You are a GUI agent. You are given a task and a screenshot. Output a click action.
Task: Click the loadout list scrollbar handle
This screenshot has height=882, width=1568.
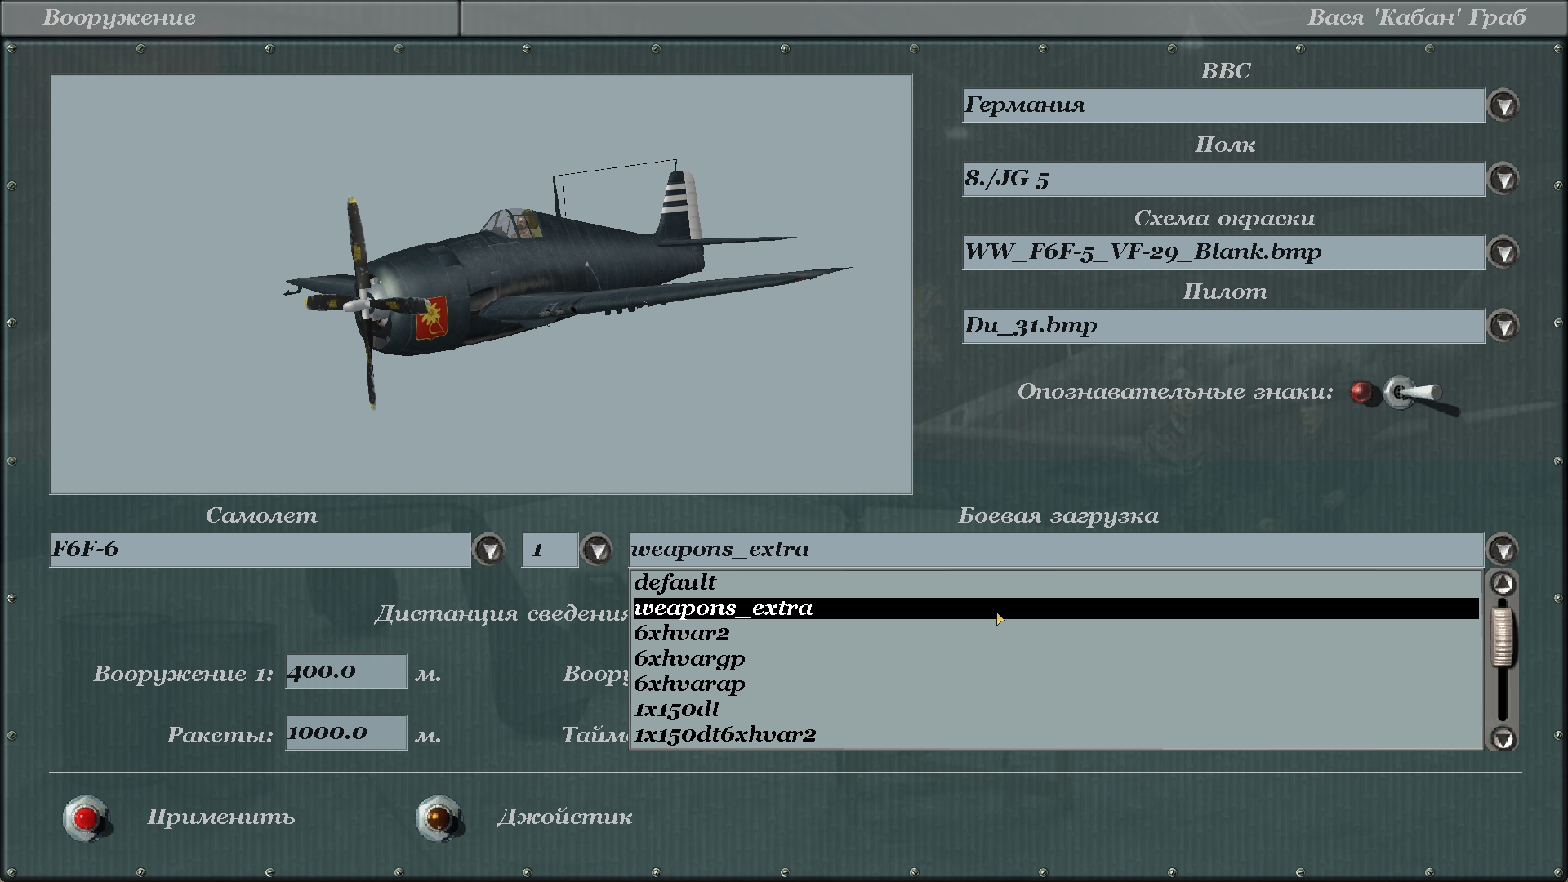pyautogui.click(x=1503, y=637)
